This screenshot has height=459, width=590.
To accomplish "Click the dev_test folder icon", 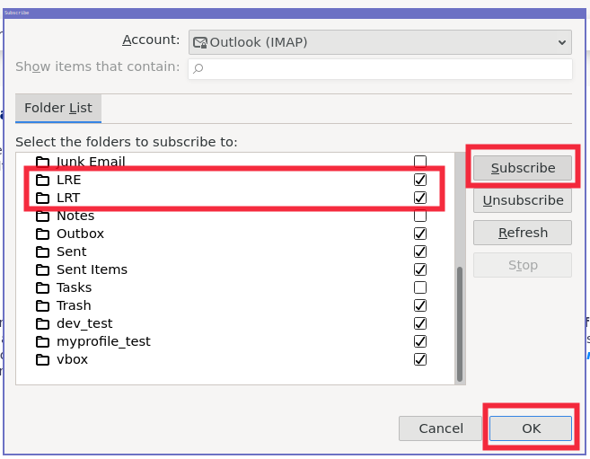I will (x=42, y=323).
